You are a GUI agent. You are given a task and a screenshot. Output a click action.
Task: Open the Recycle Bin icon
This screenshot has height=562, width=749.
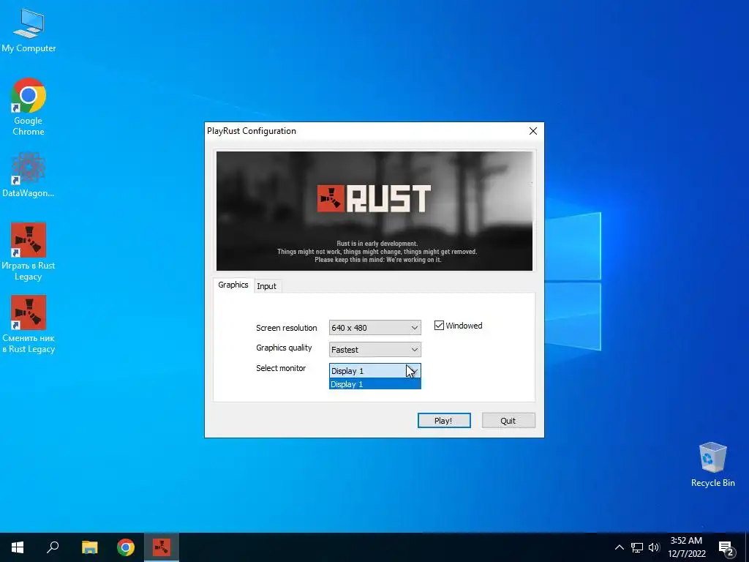point(712,465)
